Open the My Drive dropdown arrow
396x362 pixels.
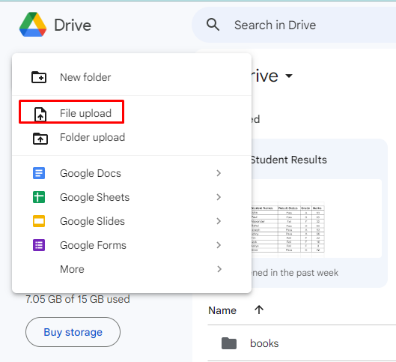[289, 76]
